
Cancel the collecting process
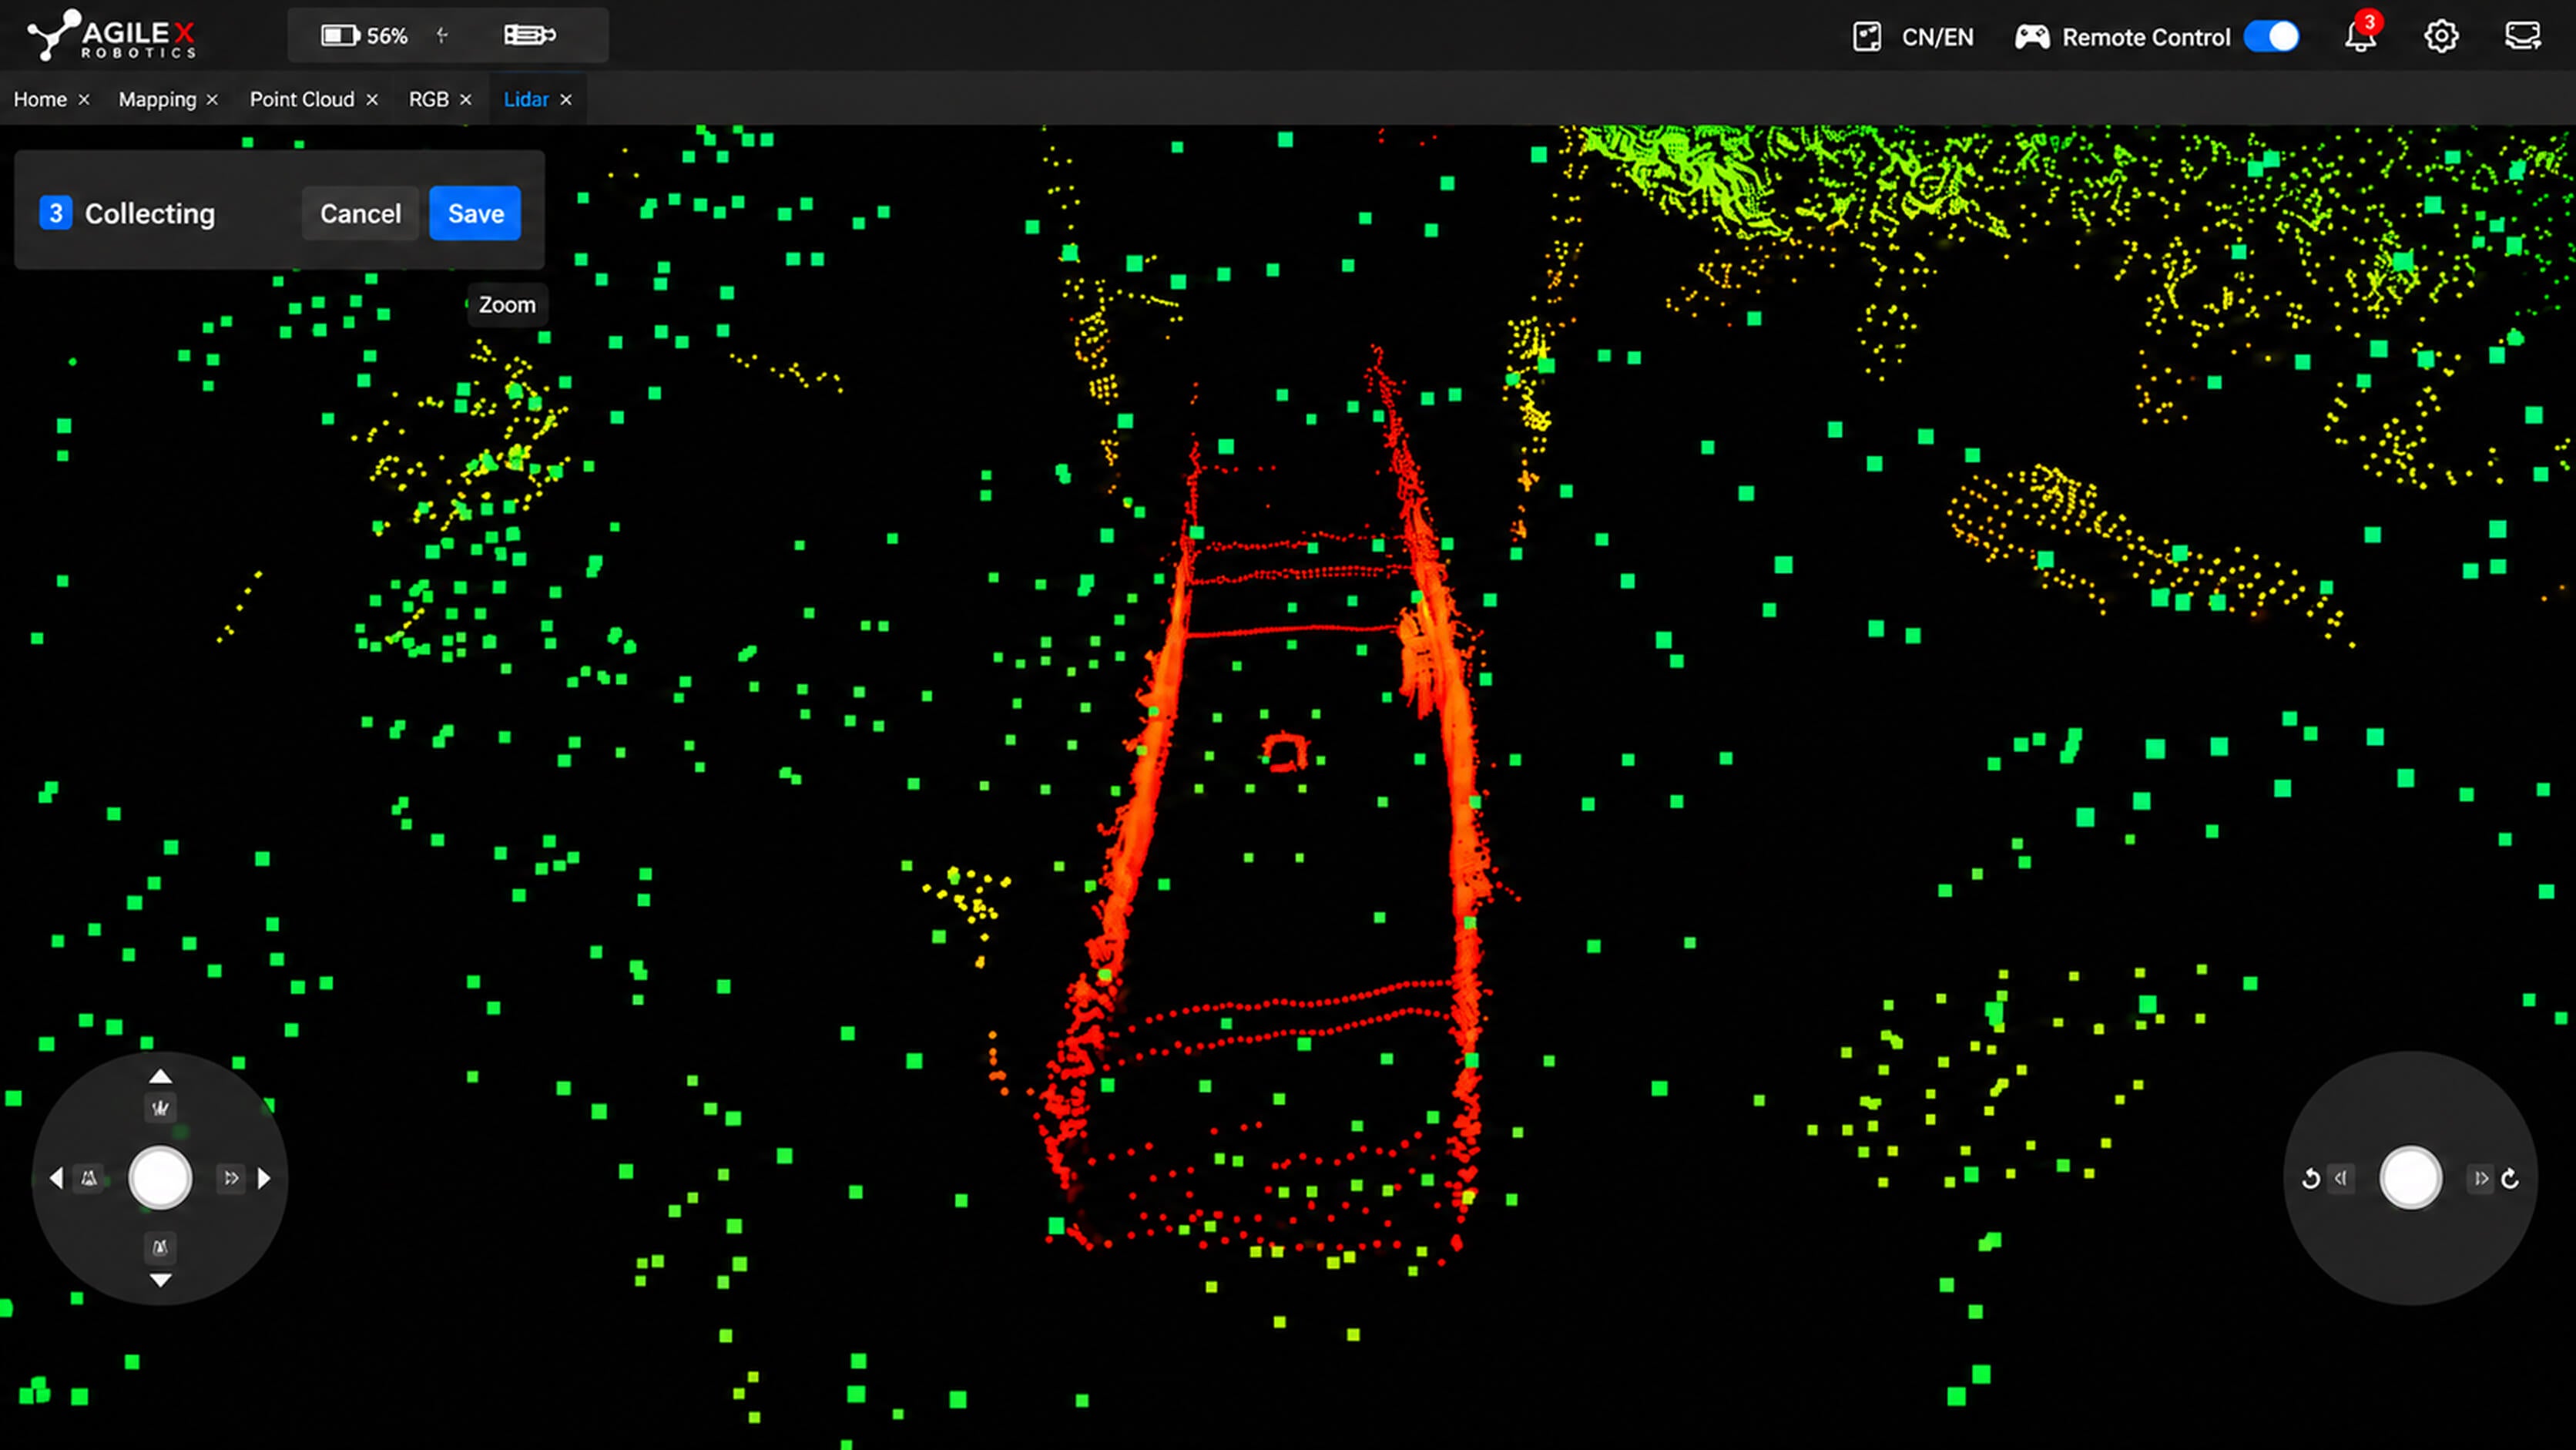tap(360, 213)
